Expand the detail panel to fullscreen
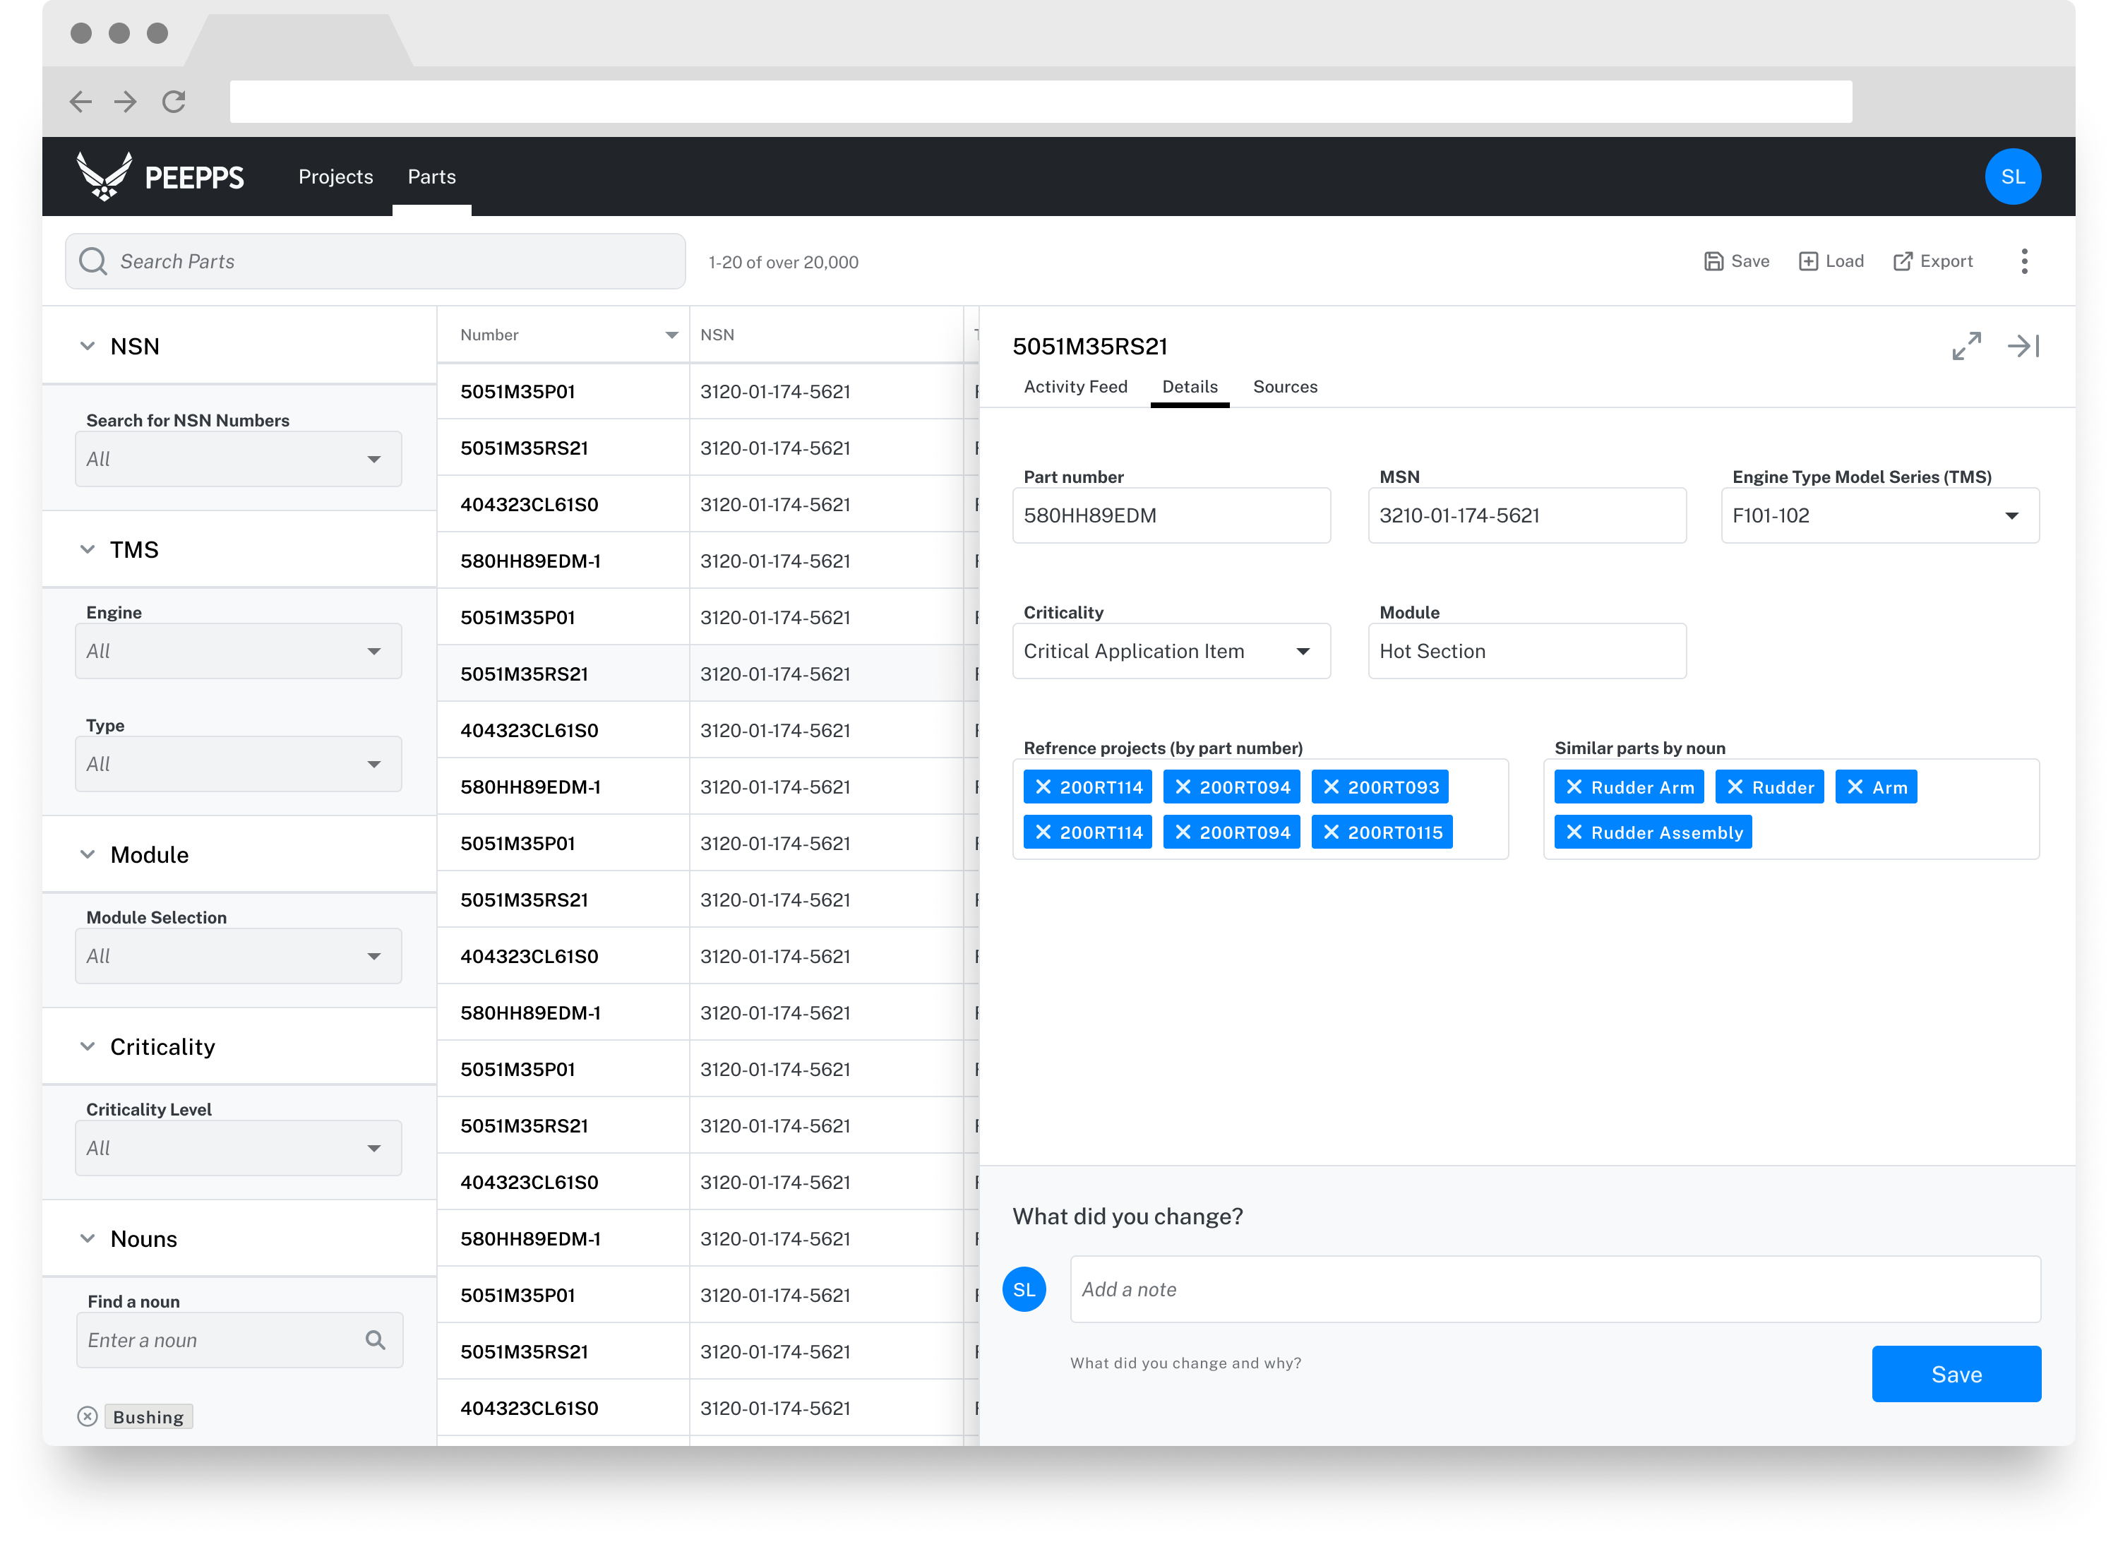Screen dimensions: 2118x1542 click(x=1968, y=345)
